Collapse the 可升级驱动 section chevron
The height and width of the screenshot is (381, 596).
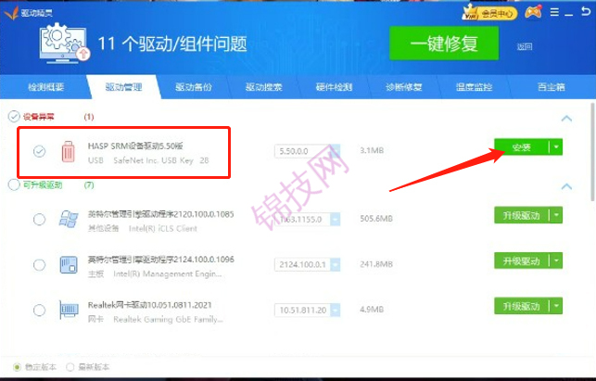[x=566, y=186]
